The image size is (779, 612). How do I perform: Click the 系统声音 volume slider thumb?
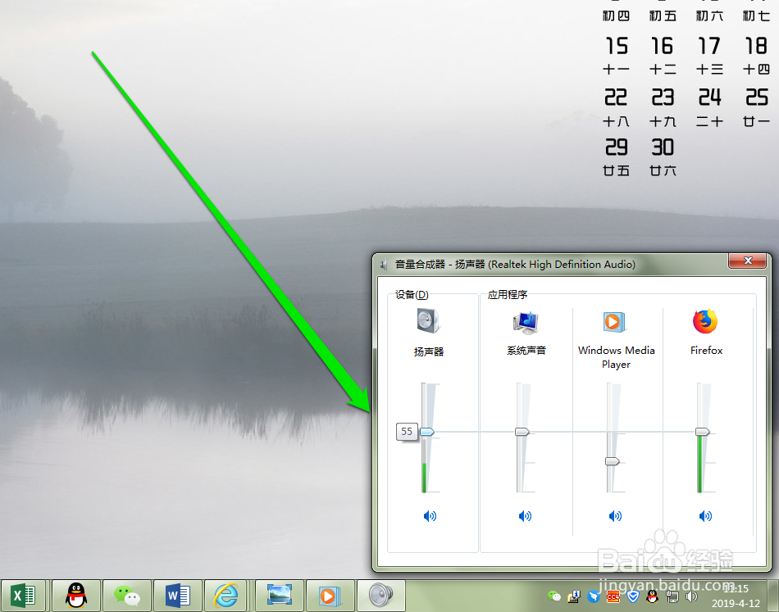[522, 432]
